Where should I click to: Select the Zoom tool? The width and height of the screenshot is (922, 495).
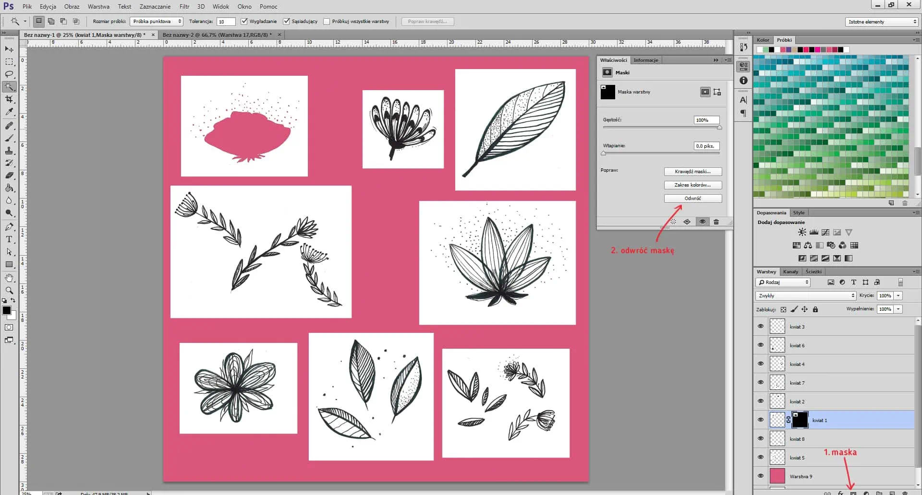click(x=9, y=291)
